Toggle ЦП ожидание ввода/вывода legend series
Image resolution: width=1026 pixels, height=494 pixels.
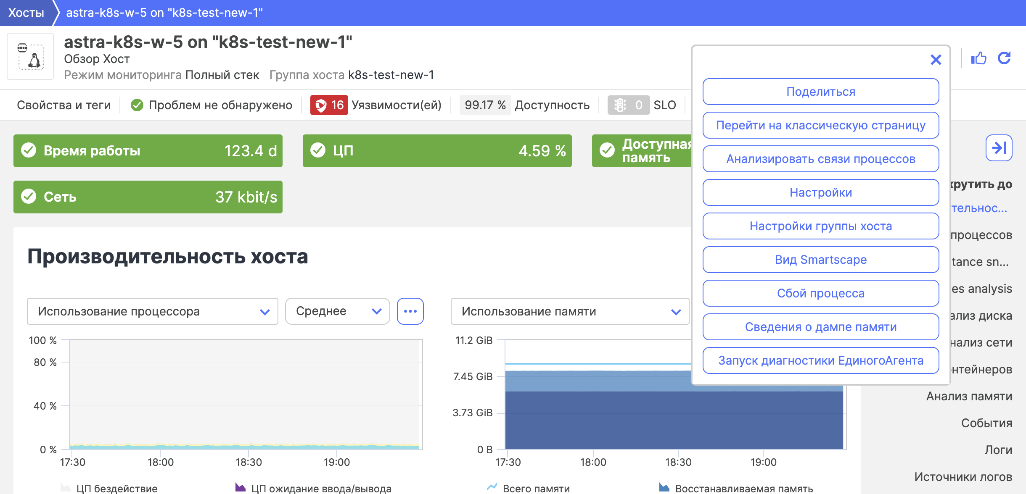321,488
